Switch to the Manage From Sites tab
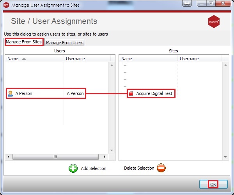This screenshot has width=234, height=195. 24,42
